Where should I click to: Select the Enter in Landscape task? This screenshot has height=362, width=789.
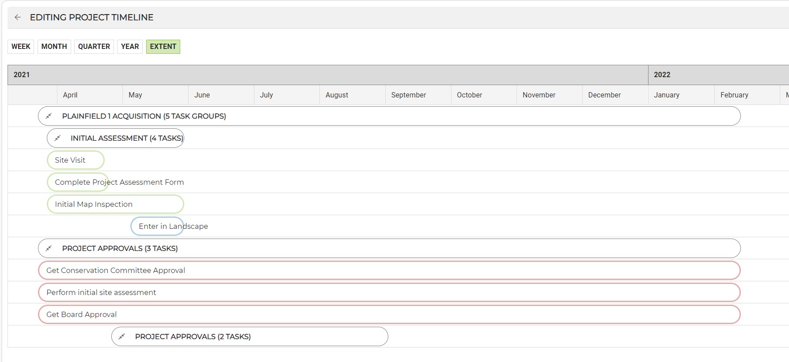pos(157,226)
